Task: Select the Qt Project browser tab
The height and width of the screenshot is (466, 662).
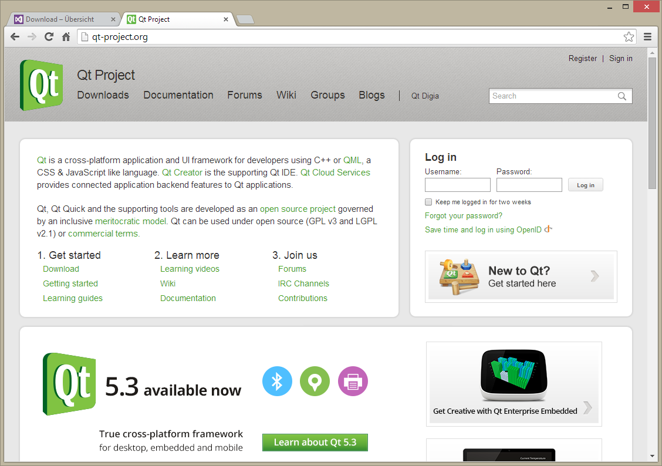Action: pos(177,19)
